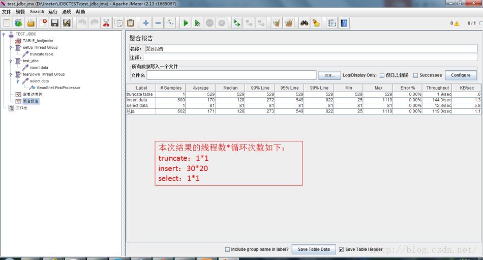Click the Throughput column header

(x=437, y=88)
